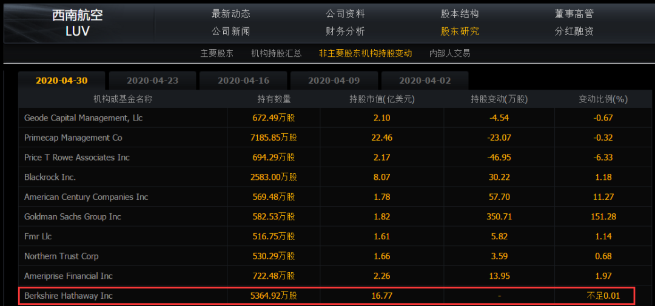This screenshot has height=306, width=655.
Task: Click market value 2.10 for Geode
Action: (382, 118)
